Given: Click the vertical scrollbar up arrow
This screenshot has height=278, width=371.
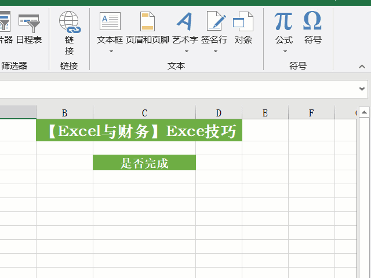Looking at the screenshot, I should point(365,112).
